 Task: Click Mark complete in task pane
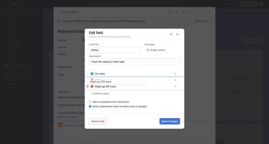pyautogui.click(x=68, y=12)
